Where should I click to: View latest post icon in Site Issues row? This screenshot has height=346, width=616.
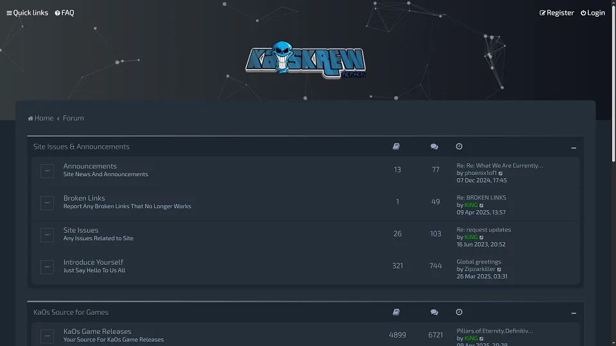coord(482,237)
